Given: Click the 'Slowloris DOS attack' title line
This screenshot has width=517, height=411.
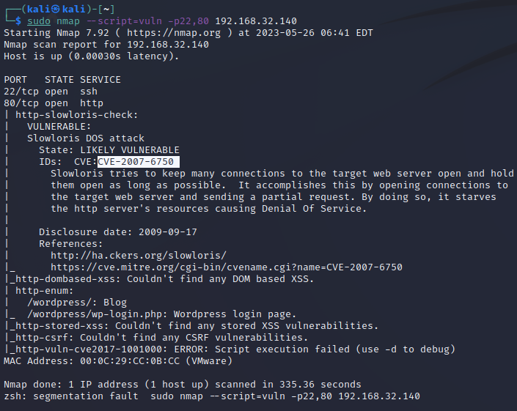Looking at the screenshot, I should pyautogui.click(x=85, y=138).
